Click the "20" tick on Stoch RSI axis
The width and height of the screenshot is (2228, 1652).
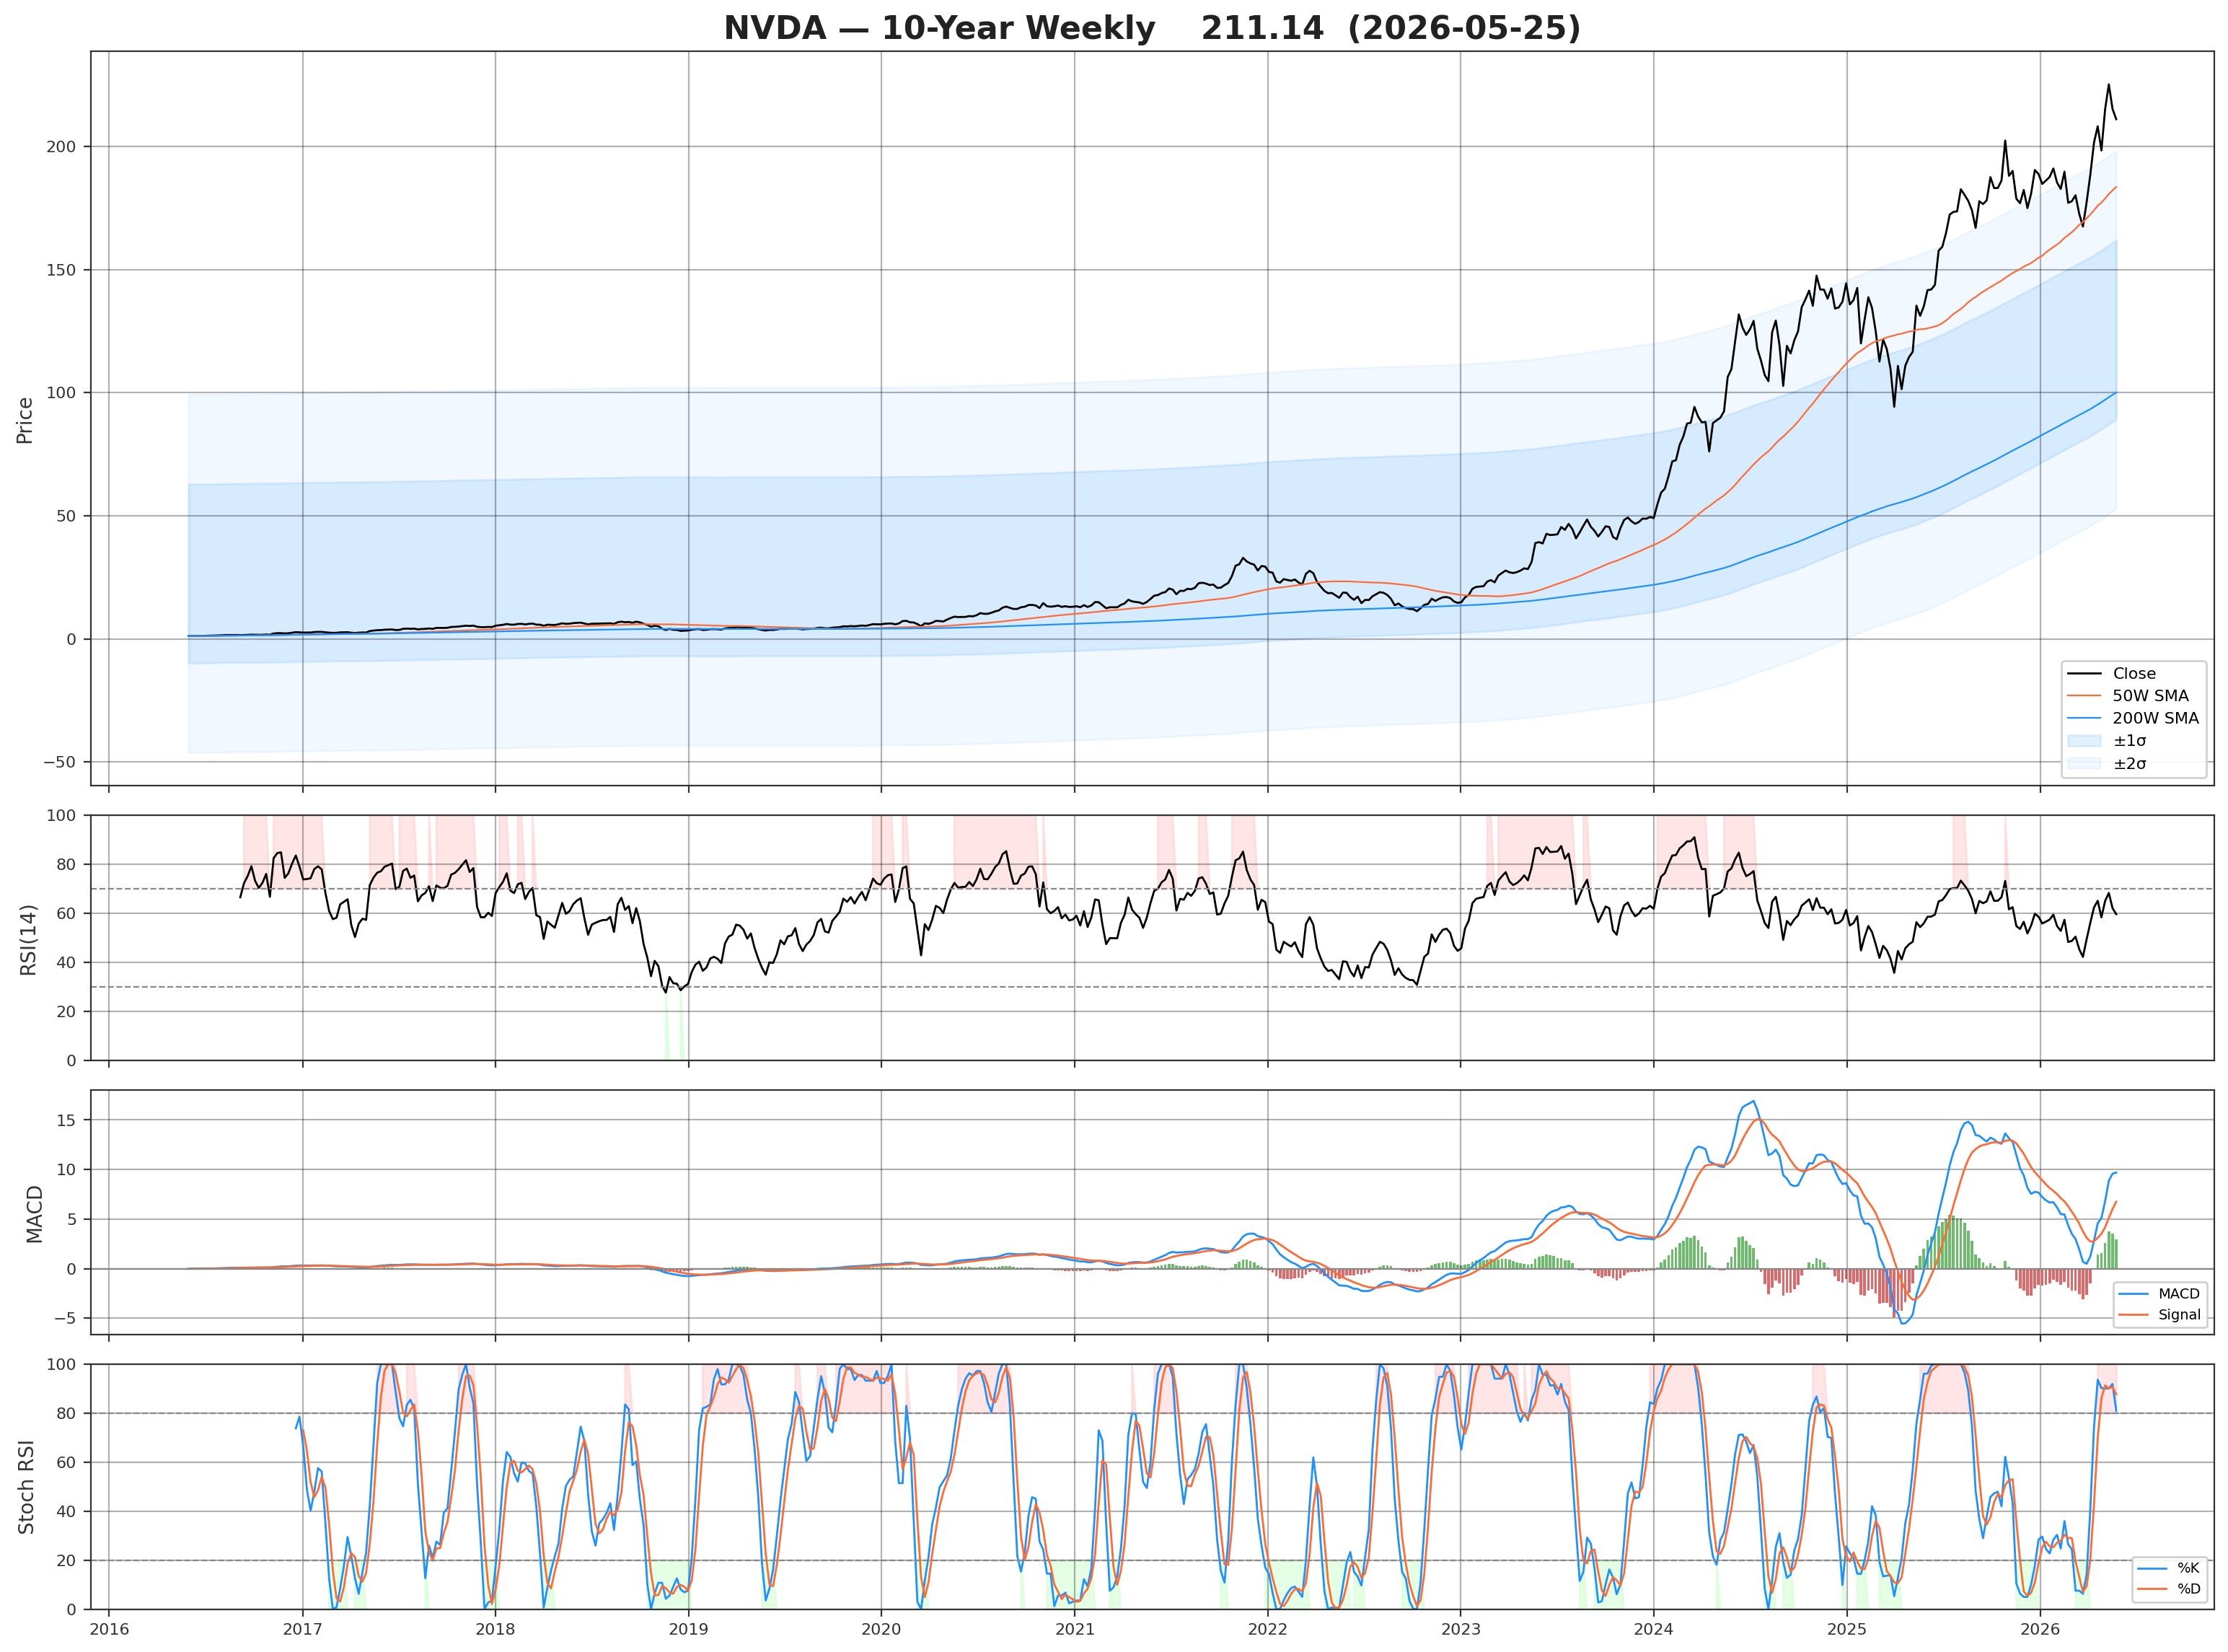pyautogui.click(x=66, y=1561)
